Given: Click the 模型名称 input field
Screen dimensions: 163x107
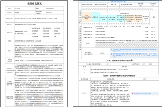Looking at the screenshot, I should [x=39, y=25].
